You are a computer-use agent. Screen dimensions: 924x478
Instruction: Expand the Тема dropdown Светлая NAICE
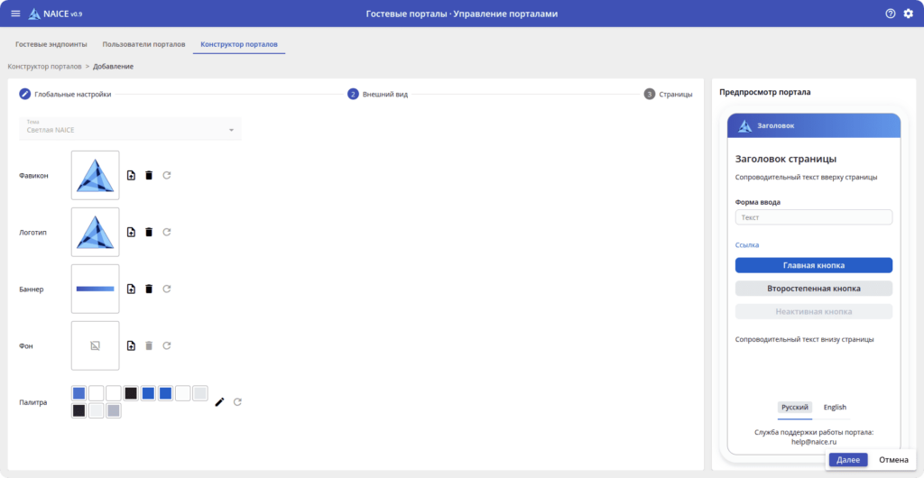[x=130, y=130]
